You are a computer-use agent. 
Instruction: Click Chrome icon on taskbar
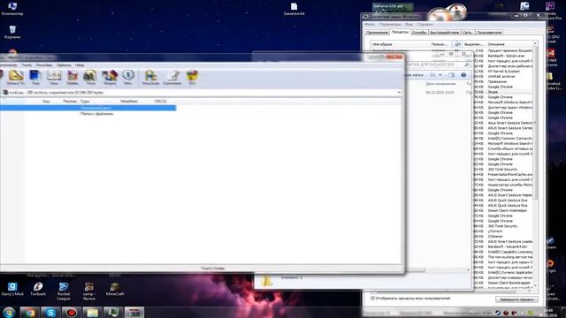(29, 312)
